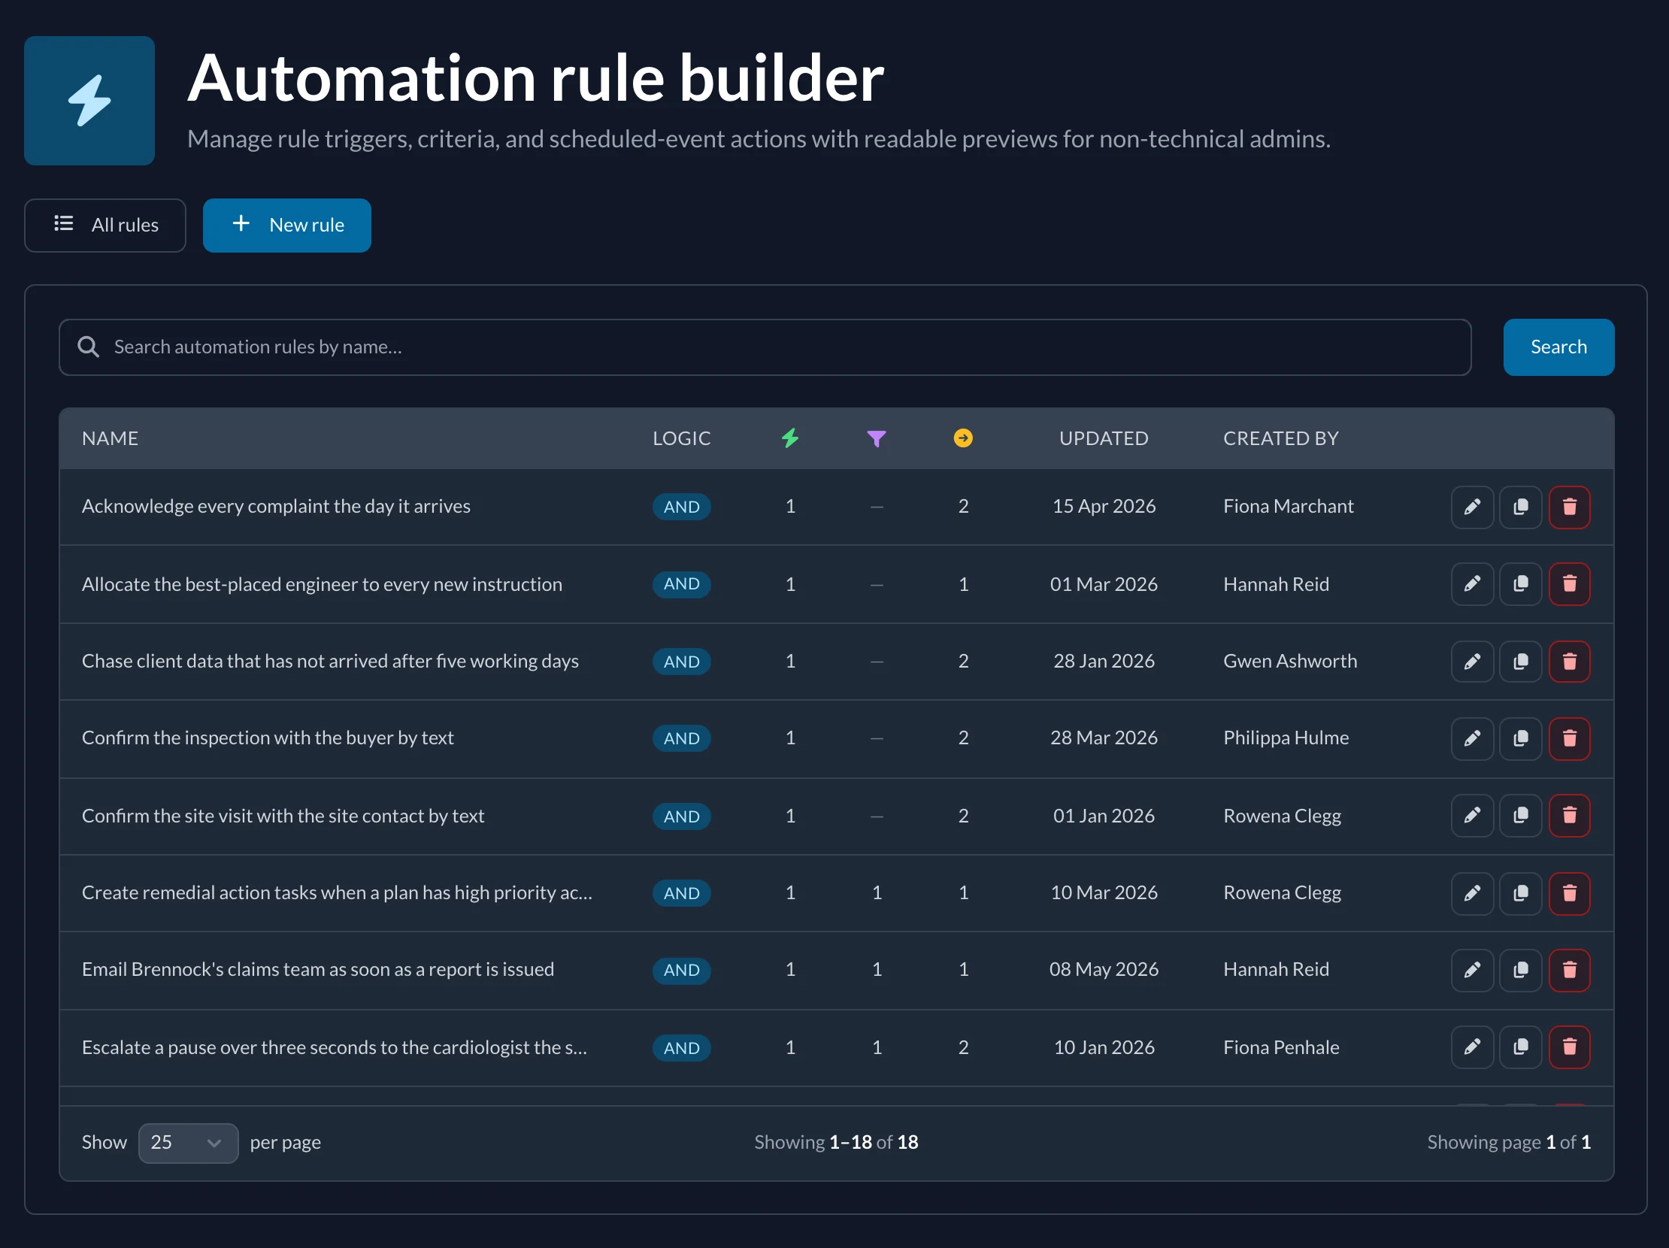Delete the 'Create remedial action tasks' rule

pos(1569,893)
